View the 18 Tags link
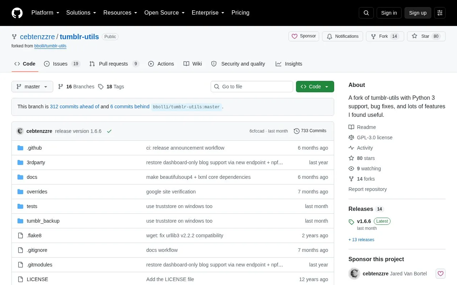The image size is (457, 285). tap(111, 87)
